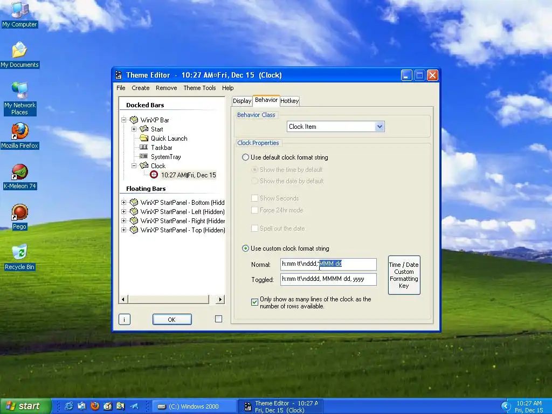The height and width of the screenshot is (414, 552).
Task: Click the taskbar clock
Action: tap(529, 406)
